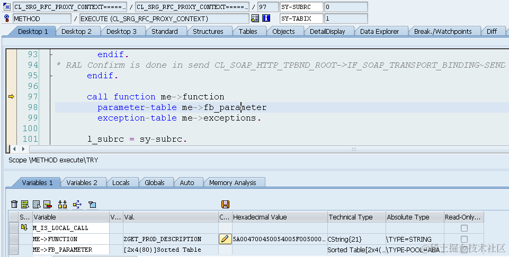Collapse the code block at line 93
Screen dimensions: 509x257
click(x=51, y=54)
